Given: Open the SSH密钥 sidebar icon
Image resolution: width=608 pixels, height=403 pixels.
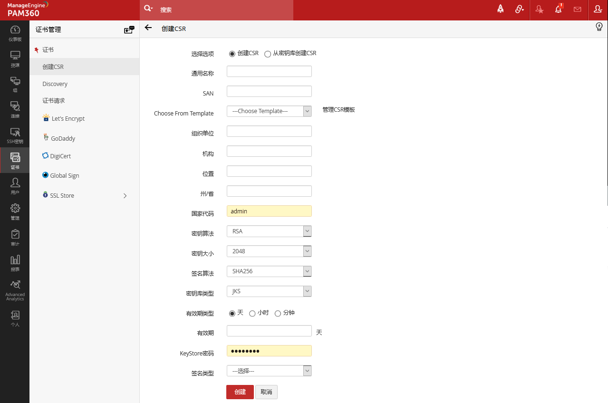Looking at the screenshot, I should pyautogui.click(x=15, y=135).
